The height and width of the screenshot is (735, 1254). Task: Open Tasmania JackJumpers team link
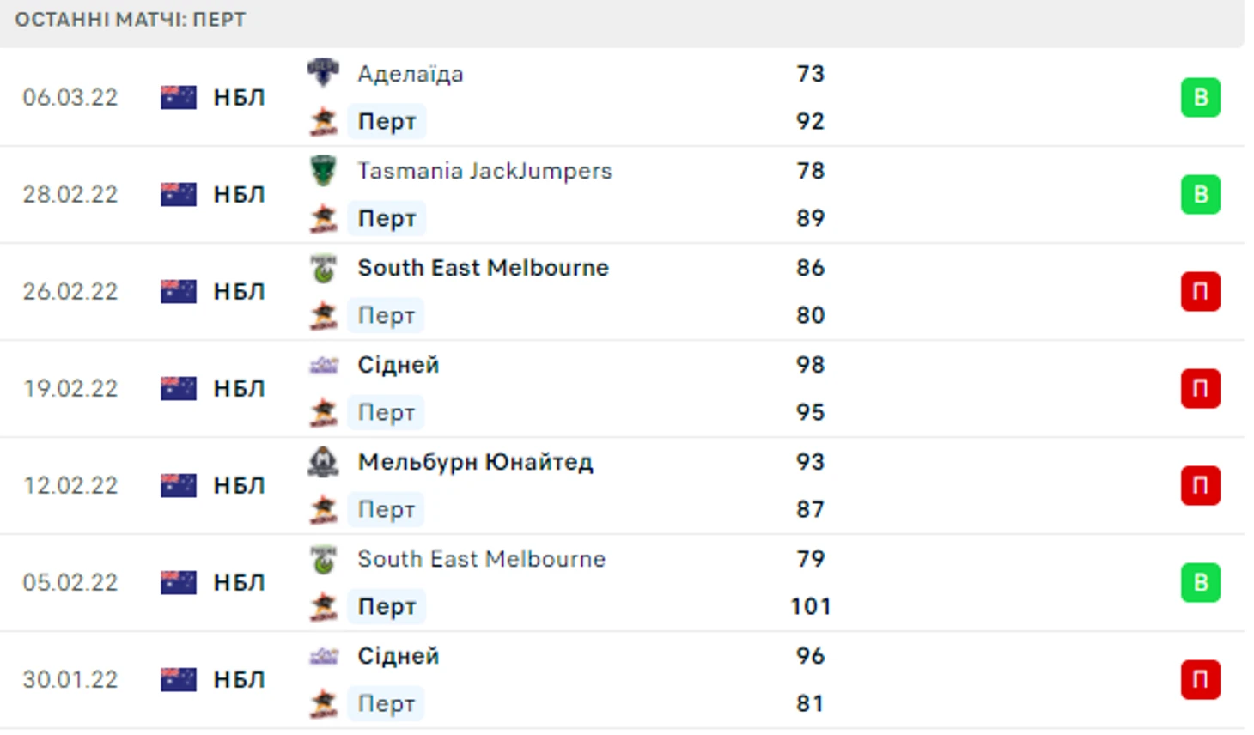pyautogui.click(x=484, y=171)
